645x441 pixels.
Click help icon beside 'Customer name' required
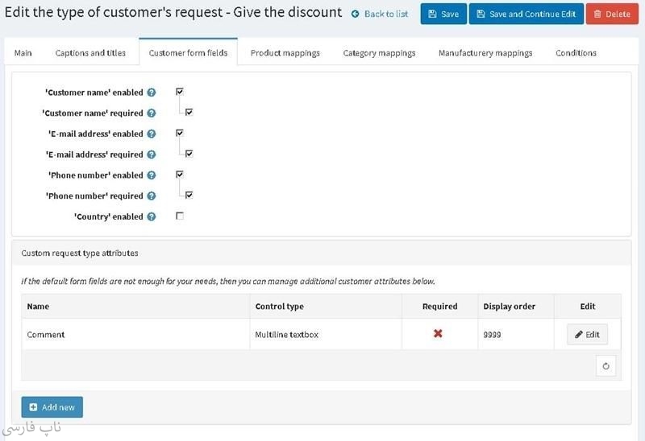(152, 113)
